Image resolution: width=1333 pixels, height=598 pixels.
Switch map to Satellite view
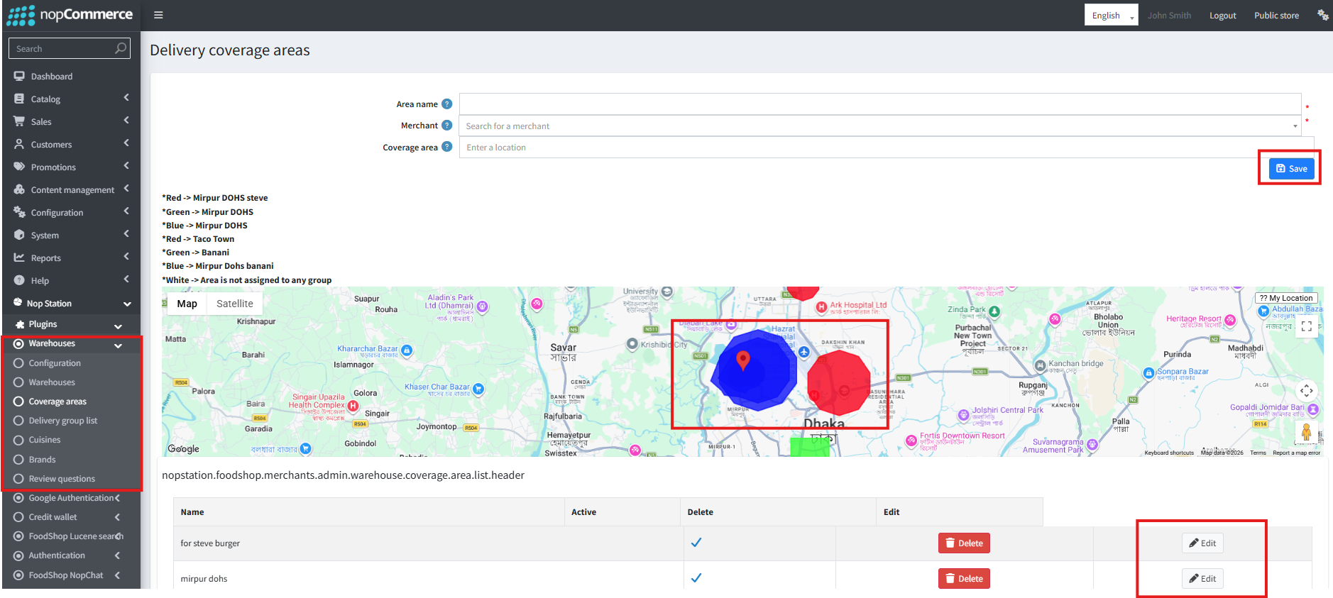pos(234,304)
